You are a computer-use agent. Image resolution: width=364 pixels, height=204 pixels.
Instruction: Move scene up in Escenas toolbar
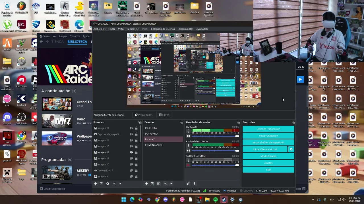click(165, 184)
